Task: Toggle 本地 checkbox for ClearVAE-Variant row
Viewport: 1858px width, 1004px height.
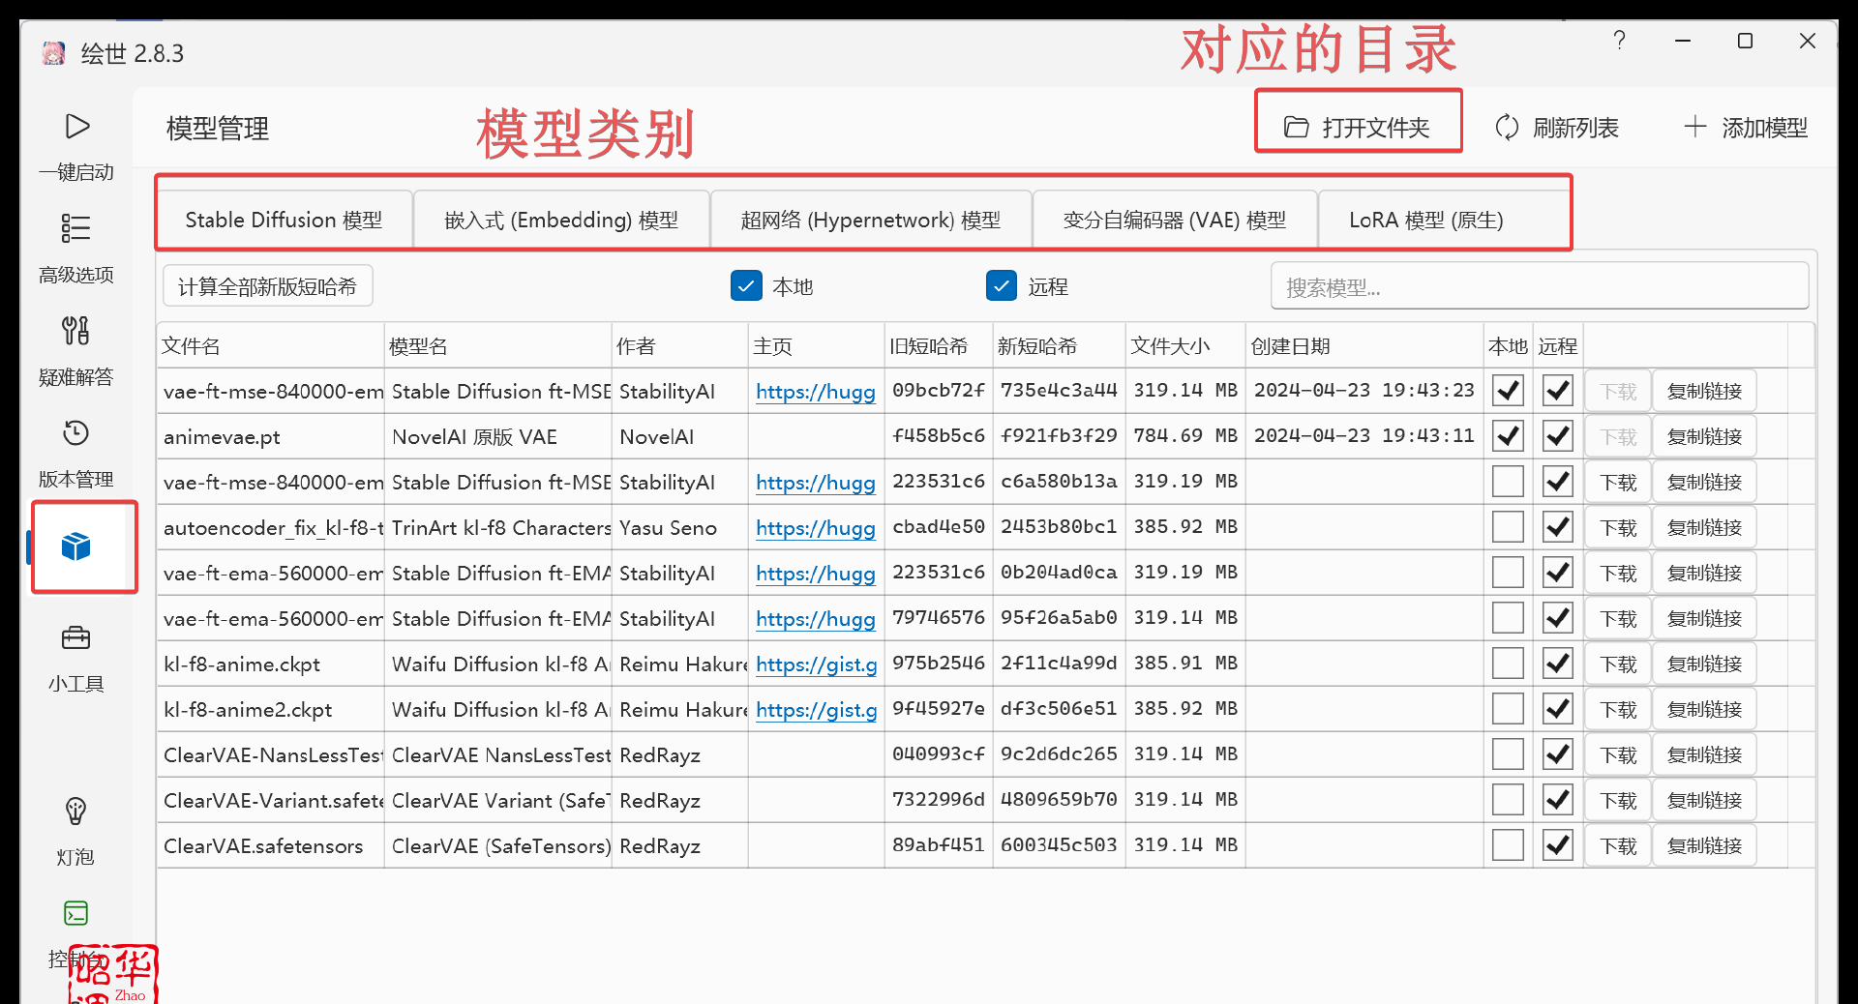Action: tap(1508, 800)
